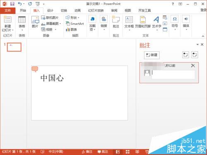Switch to Slide Sorter view icon
The height and width of the screenshot is (155, 207).
point(128,152)
